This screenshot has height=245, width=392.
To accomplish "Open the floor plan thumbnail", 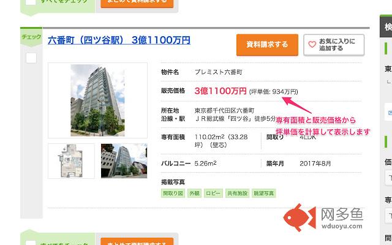I will pos(71,160).
